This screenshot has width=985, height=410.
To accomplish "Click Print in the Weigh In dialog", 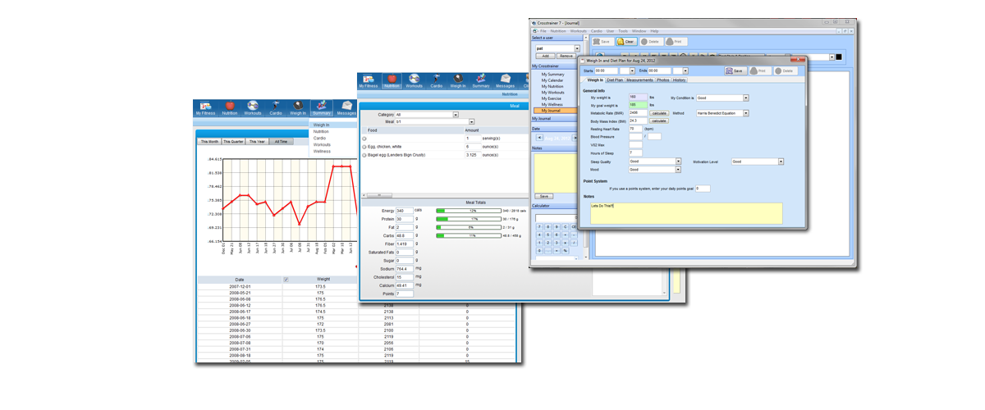I will click(758, 71).
